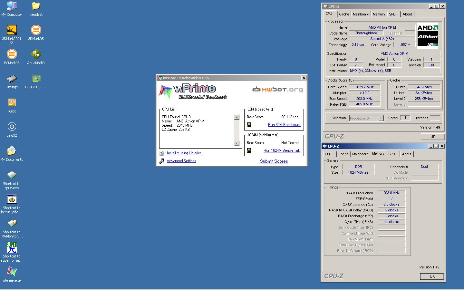Click the 80.112 sec best score
This screenshot has width=464, height=290.
click(290, 117)
